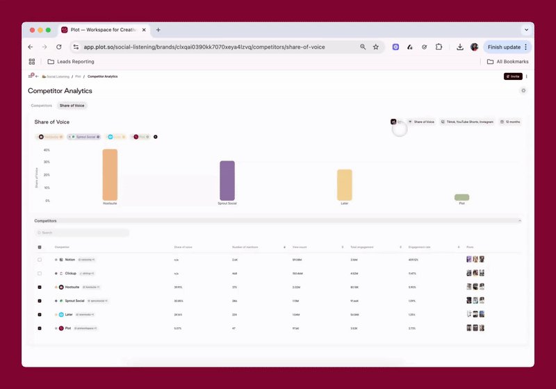Sort by the Number of mentions column arrow
Image resolution: width=556 pixels, height=389 pixels.
[284, 247]
